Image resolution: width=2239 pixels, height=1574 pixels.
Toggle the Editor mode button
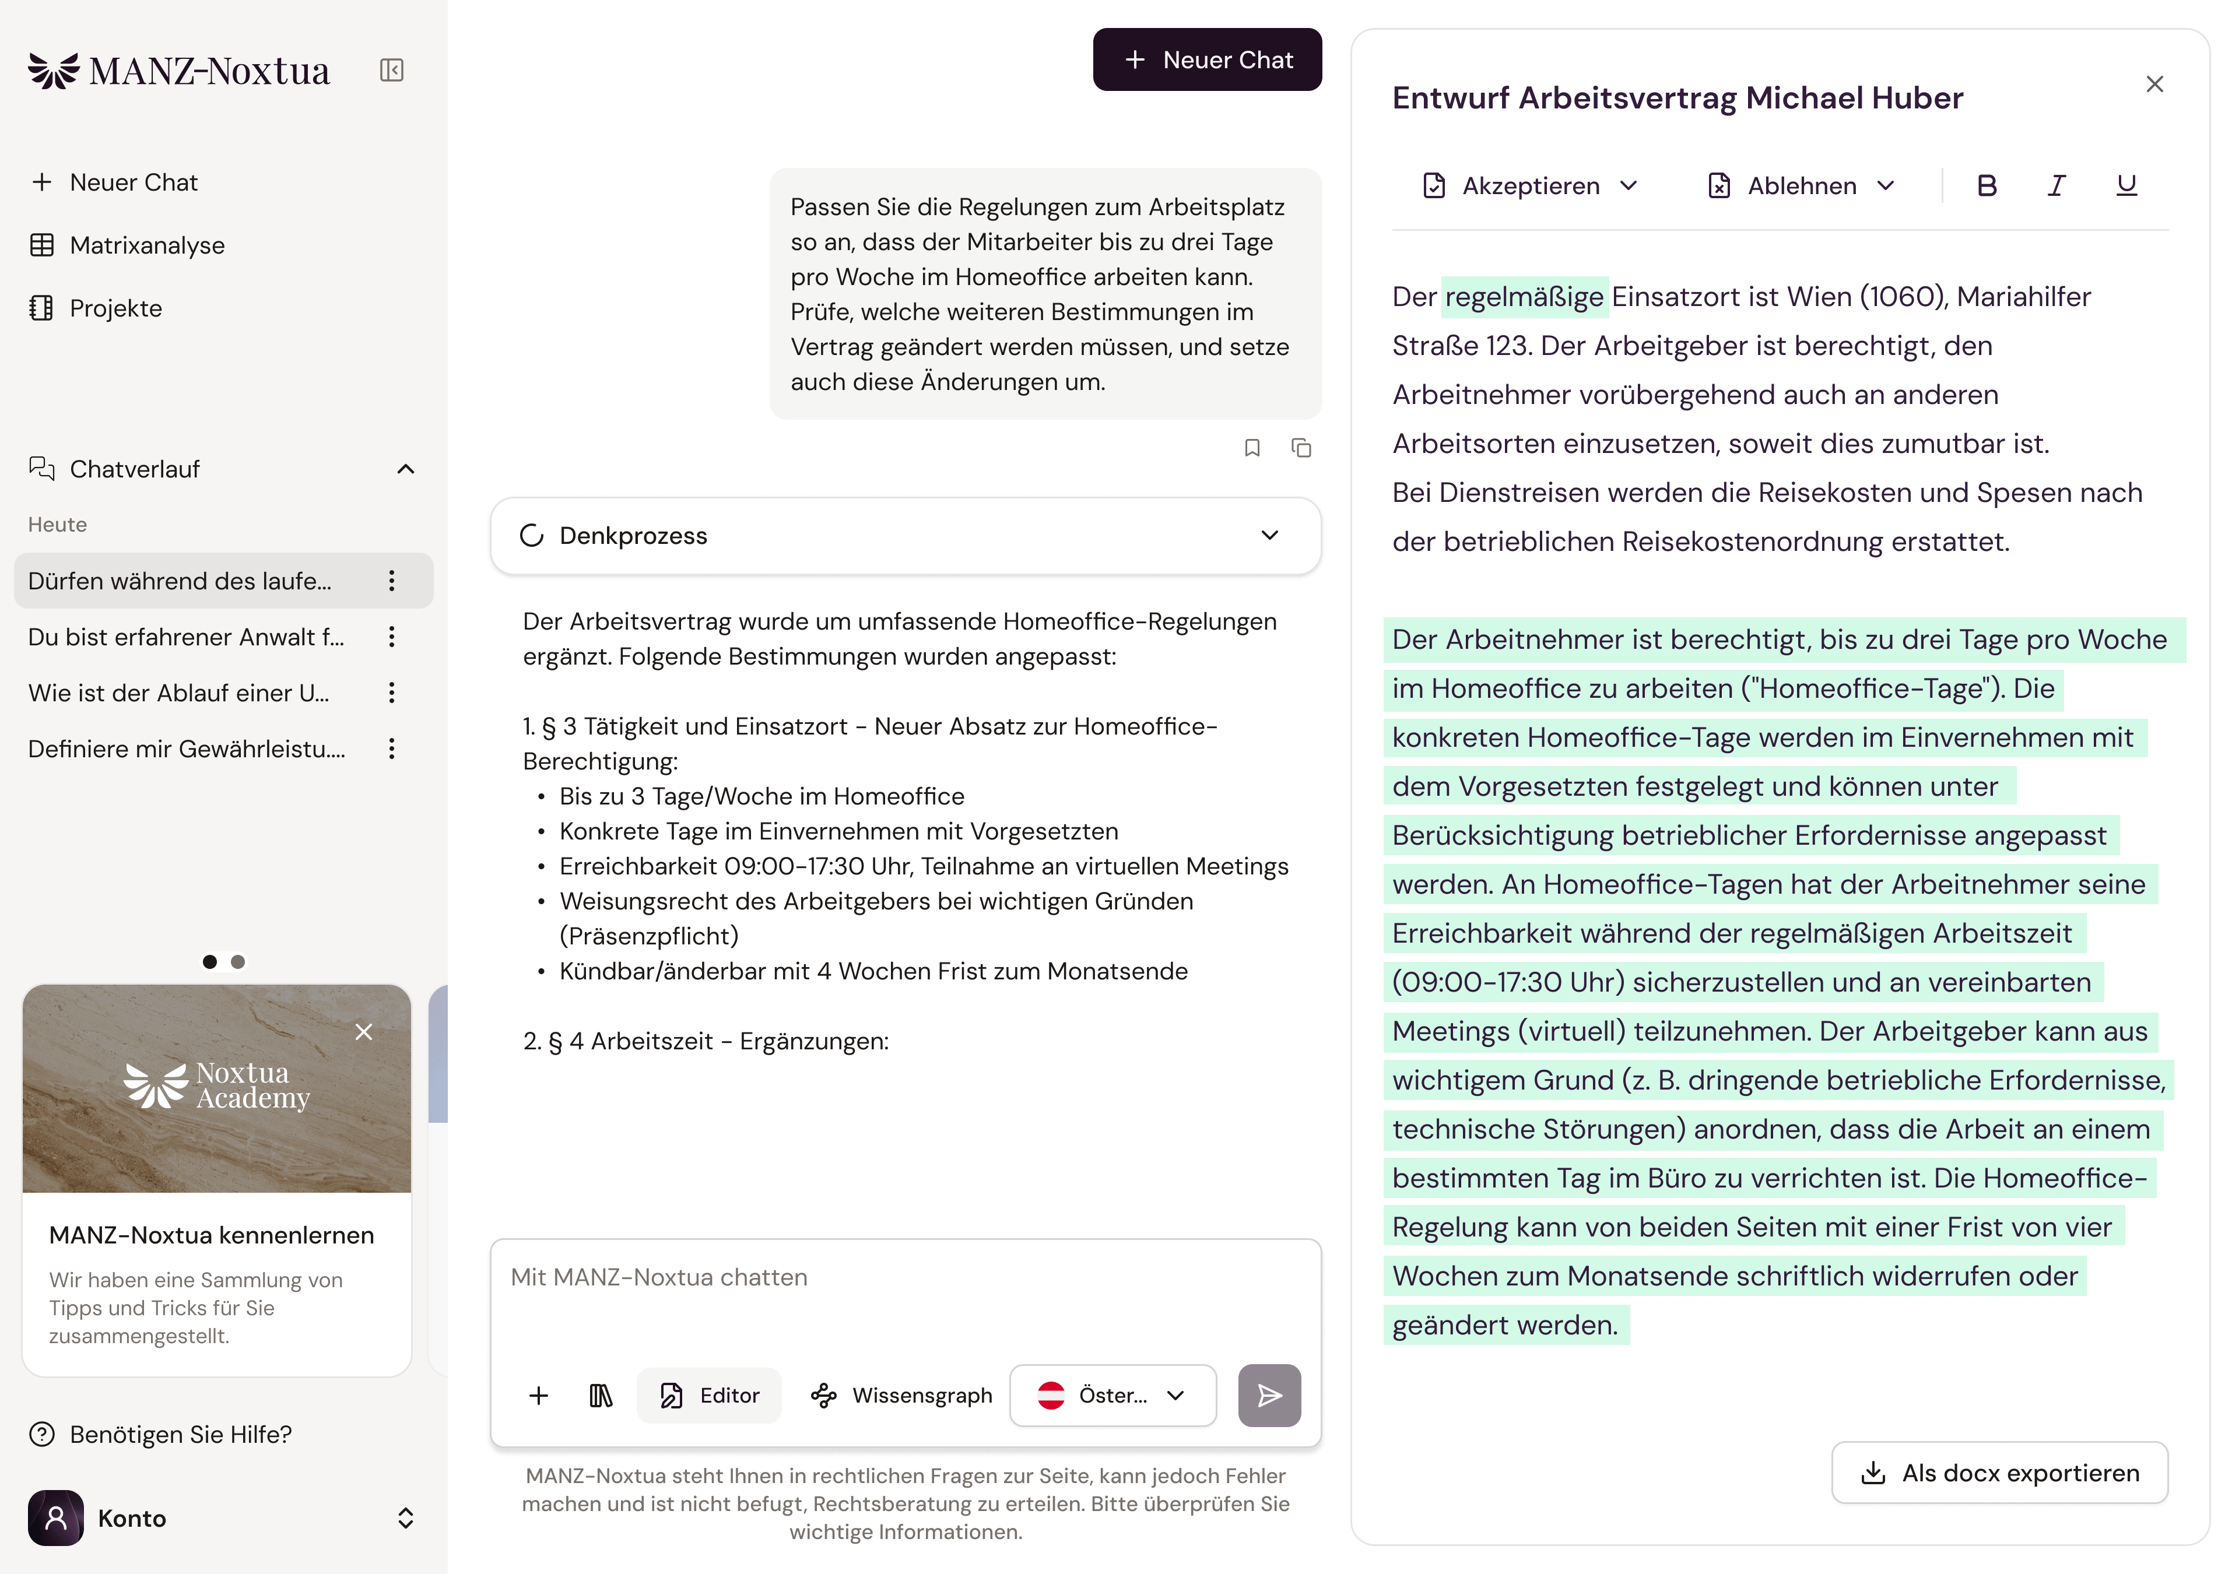tap(709, 1396)
